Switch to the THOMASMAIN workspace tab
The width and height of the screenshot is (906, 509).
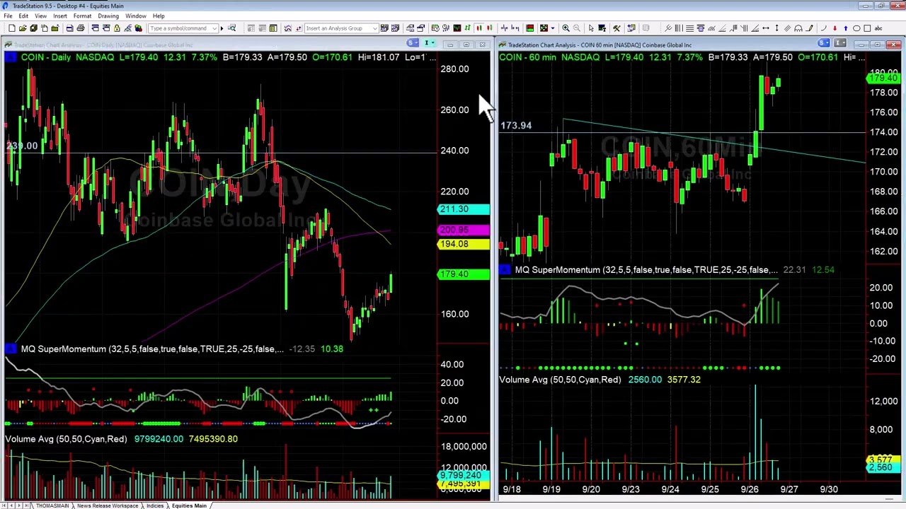(x=52, y=505)
